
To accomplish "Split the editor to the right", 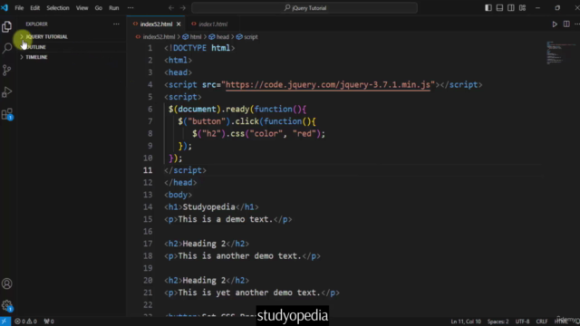I will (566, 24).
